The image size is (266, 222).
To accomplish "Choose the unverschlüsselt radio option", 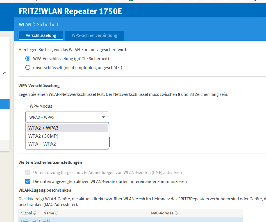I will pos(28,67).
